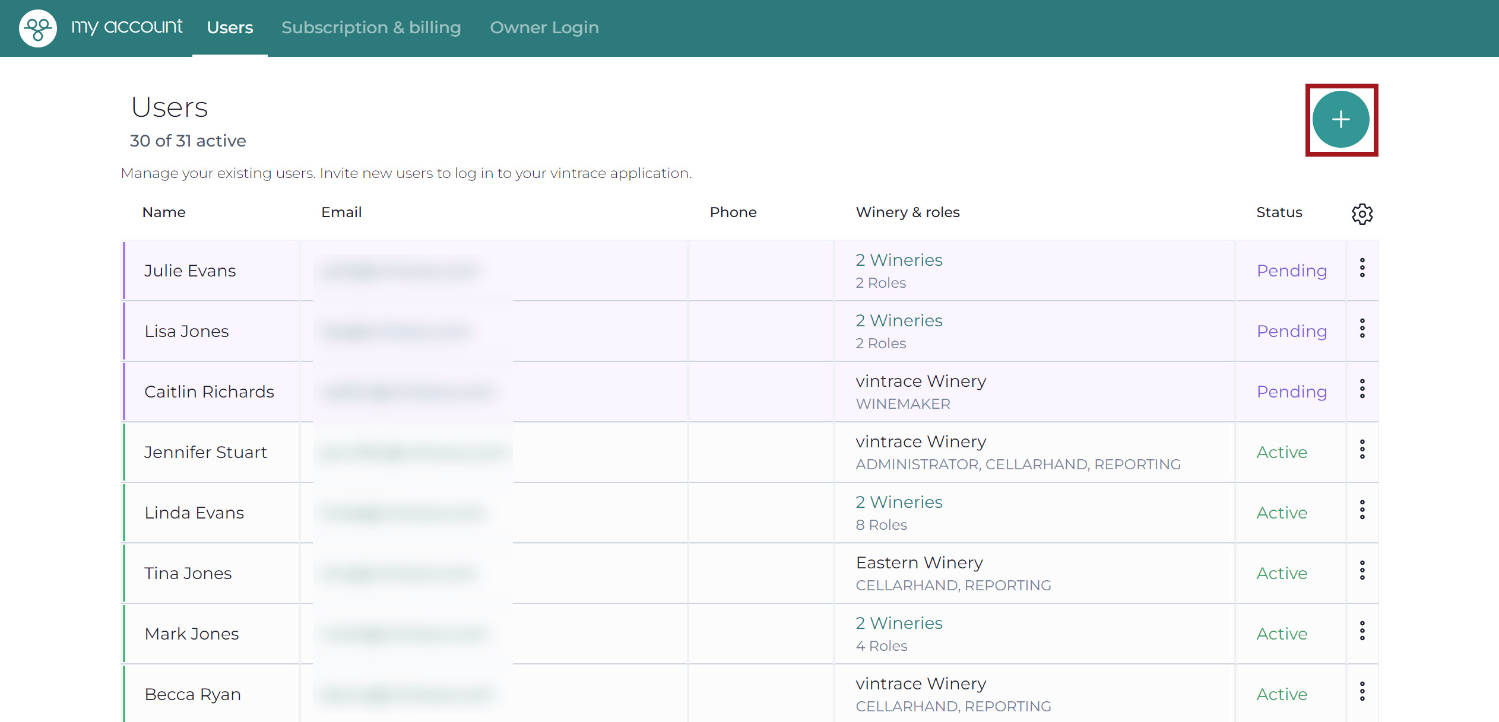
Task: Switch to the Subscription & billing tab
Action: point(371,27)
